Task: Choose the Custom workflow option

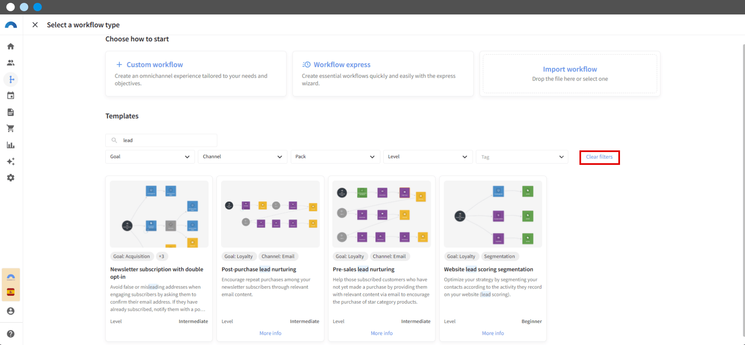Action: [196, 74]
